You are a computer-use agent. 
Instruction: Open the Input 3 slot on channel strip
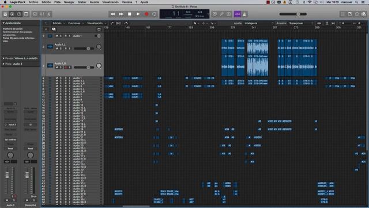(x=10, y=125)
